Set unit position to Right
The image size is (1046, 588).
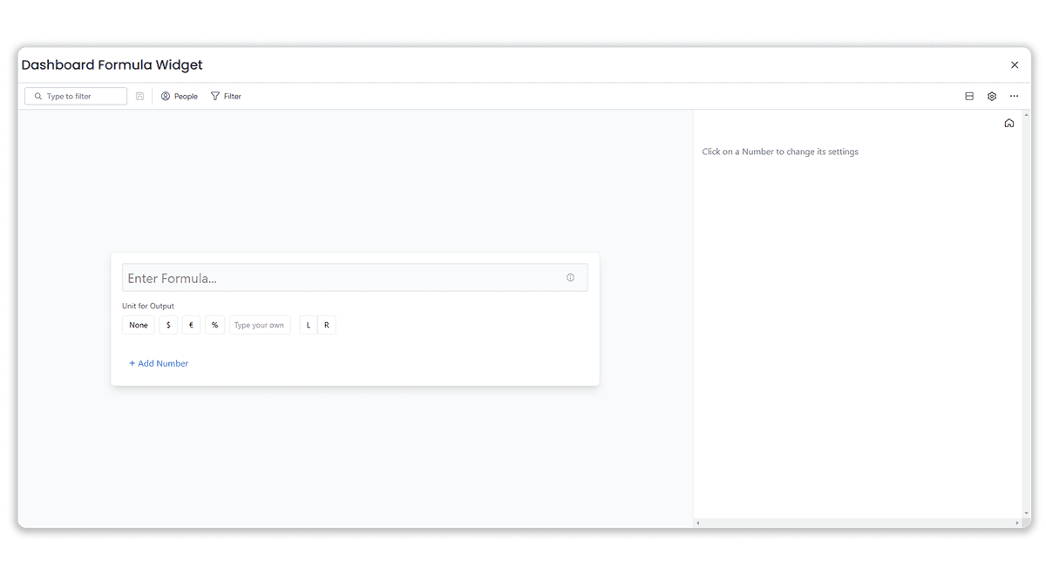click(x=327, y=325)
